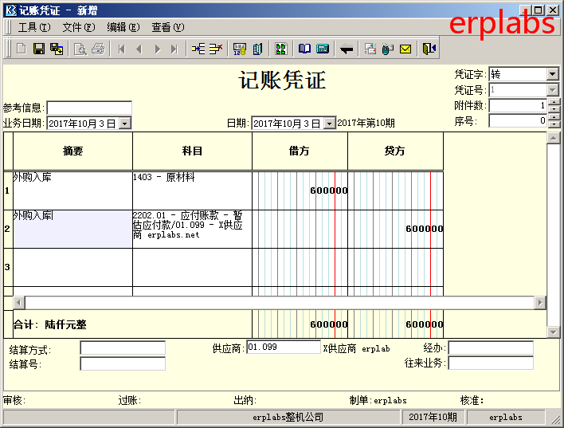Screen dimensions: 564x428
Task: Click the 附件数 number field
Action: coord(518,105)
